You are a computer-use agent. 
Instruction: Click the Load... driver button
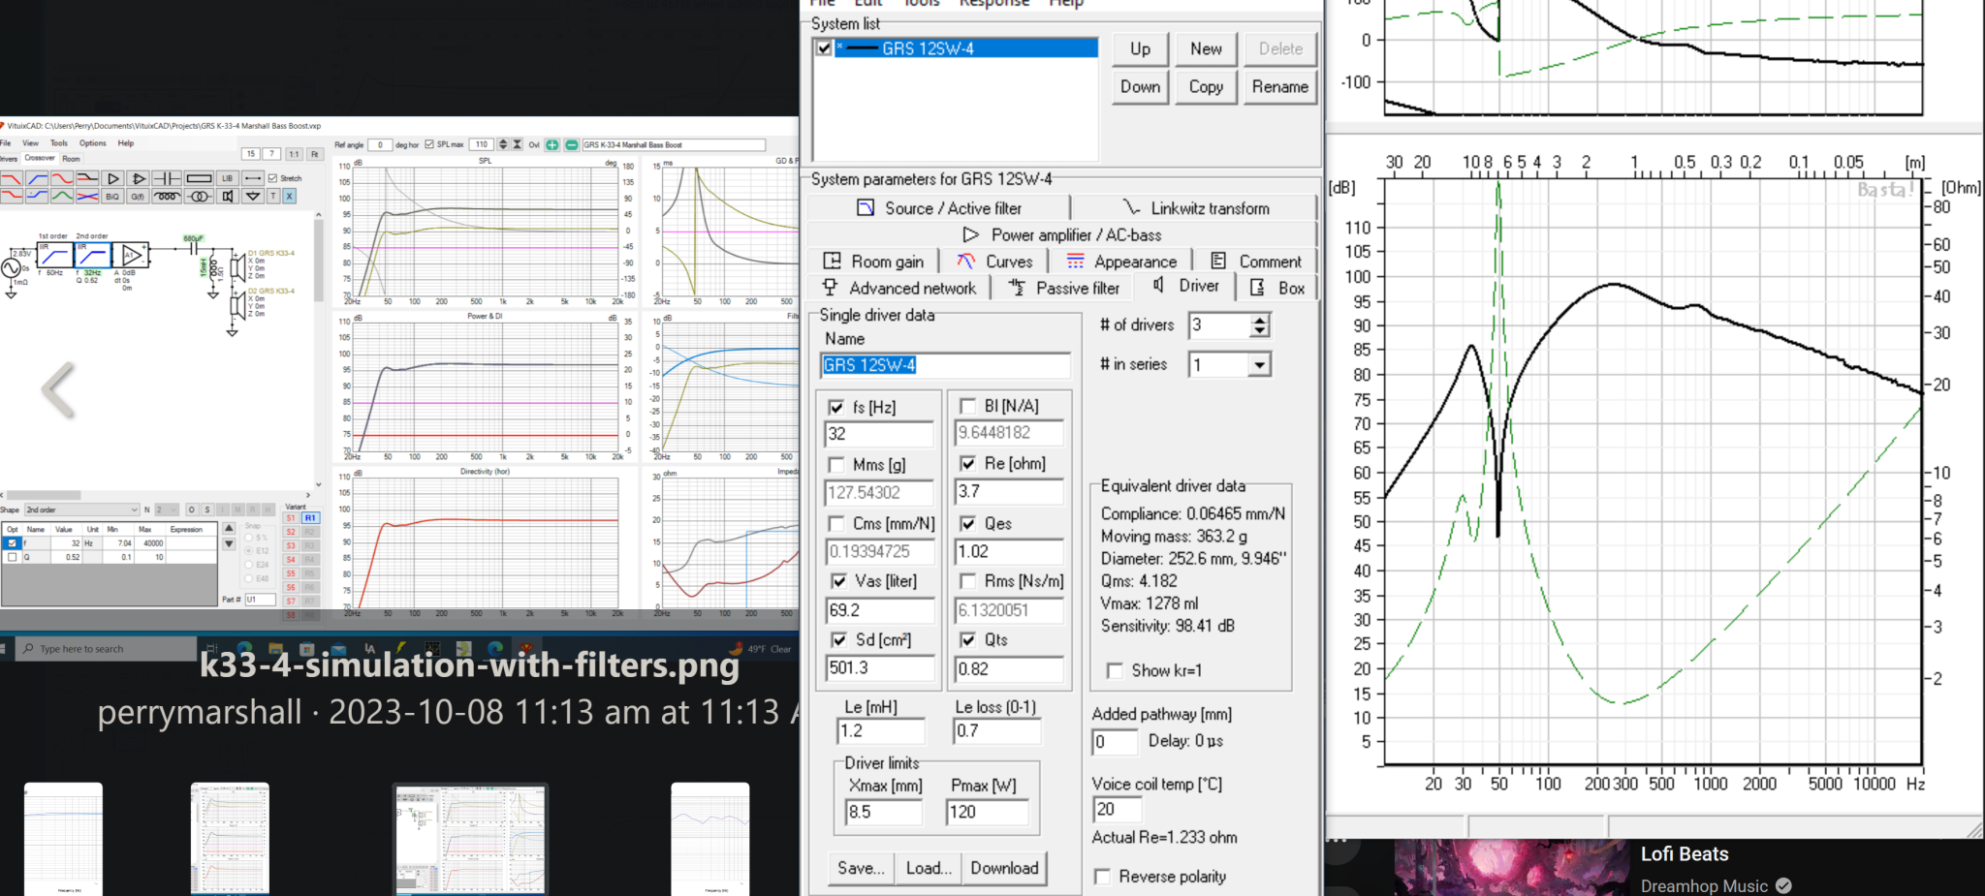(929, 868)
